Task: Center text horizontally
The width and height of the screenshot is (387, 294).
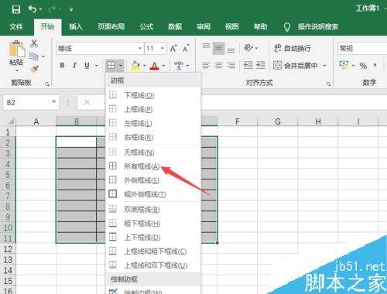Action: 218,66
